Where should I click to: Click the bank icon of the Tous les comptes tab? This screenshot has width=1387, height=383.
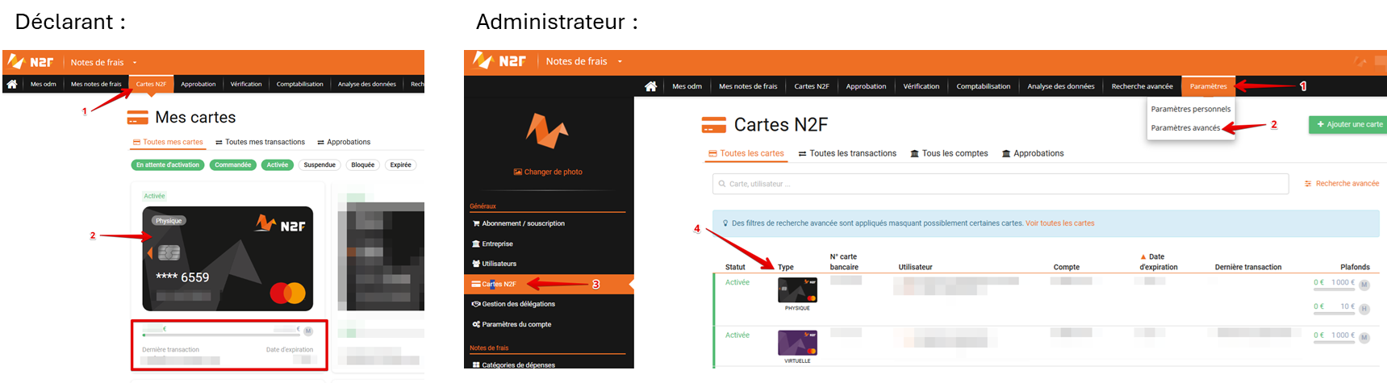click(x=914, y=153)
